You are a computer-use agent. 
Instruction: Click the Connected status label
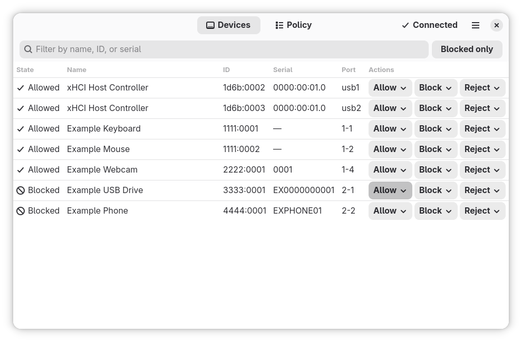coord(435,25)
